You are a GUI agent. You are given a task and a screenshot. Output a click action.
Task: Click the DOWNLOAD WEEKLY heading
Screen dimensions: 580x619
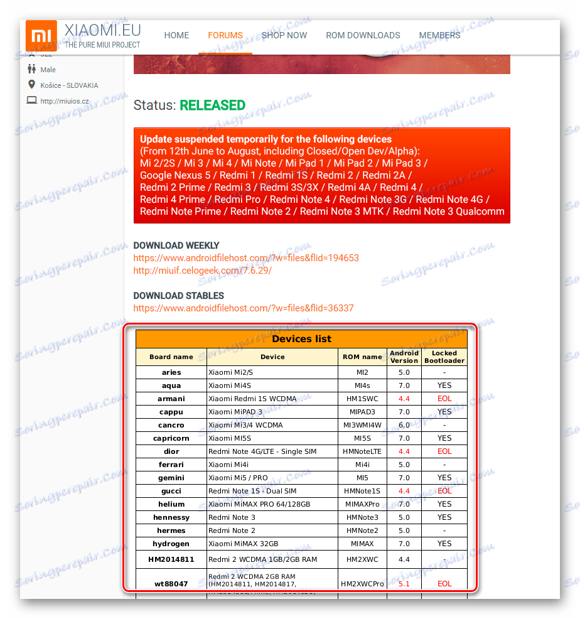pos(176,245)
